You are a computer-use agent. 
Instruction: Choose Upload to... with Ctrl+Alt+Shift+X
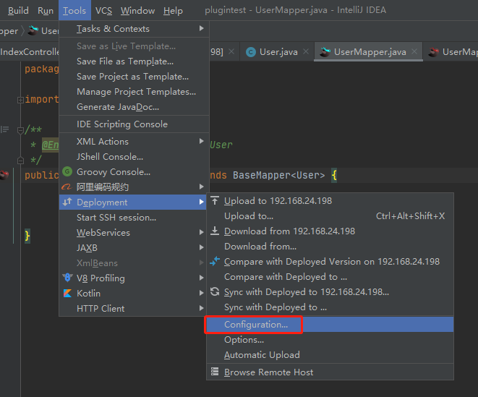pos(330,216)
